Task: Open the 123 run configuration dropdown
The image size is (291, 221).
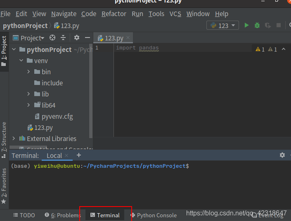Action: 222,26
